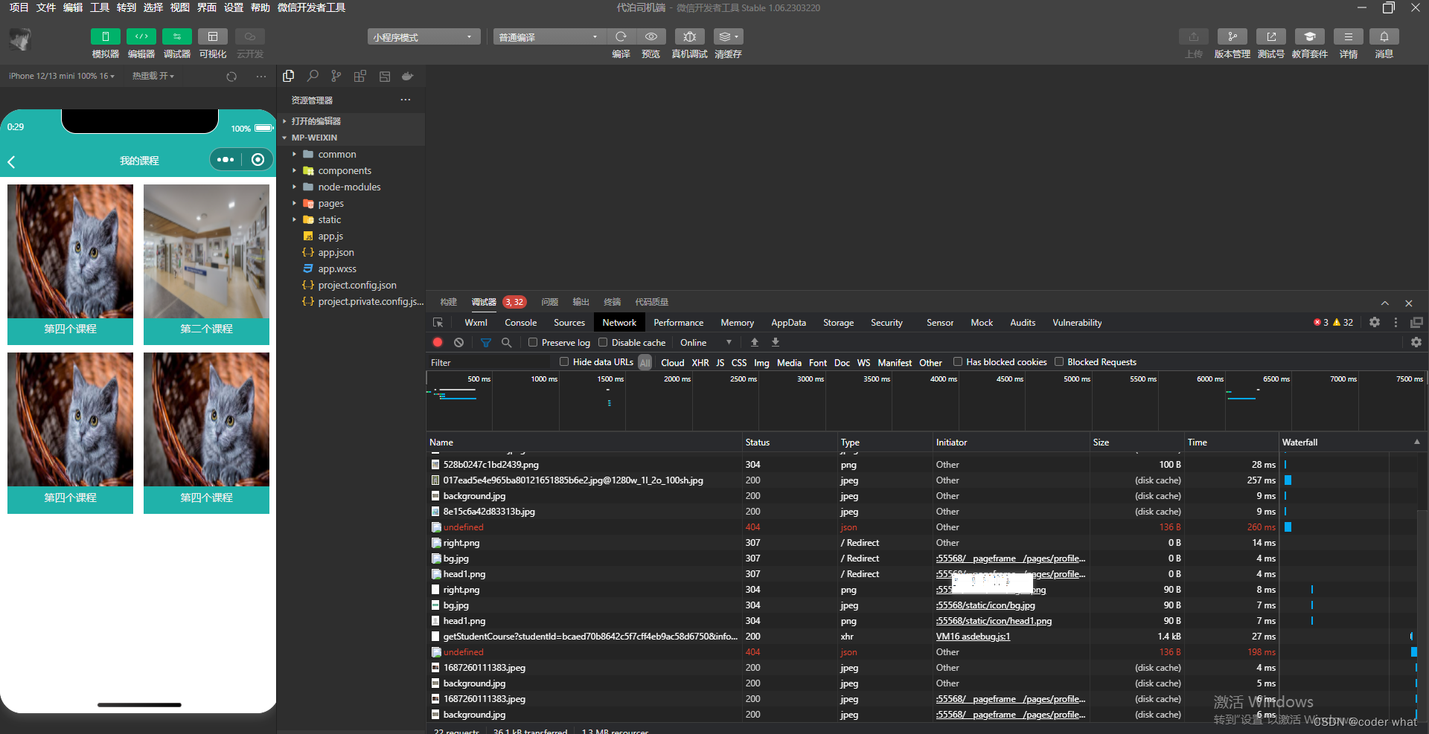Open the 小程序模式 mode dropdown

(423, 36)
